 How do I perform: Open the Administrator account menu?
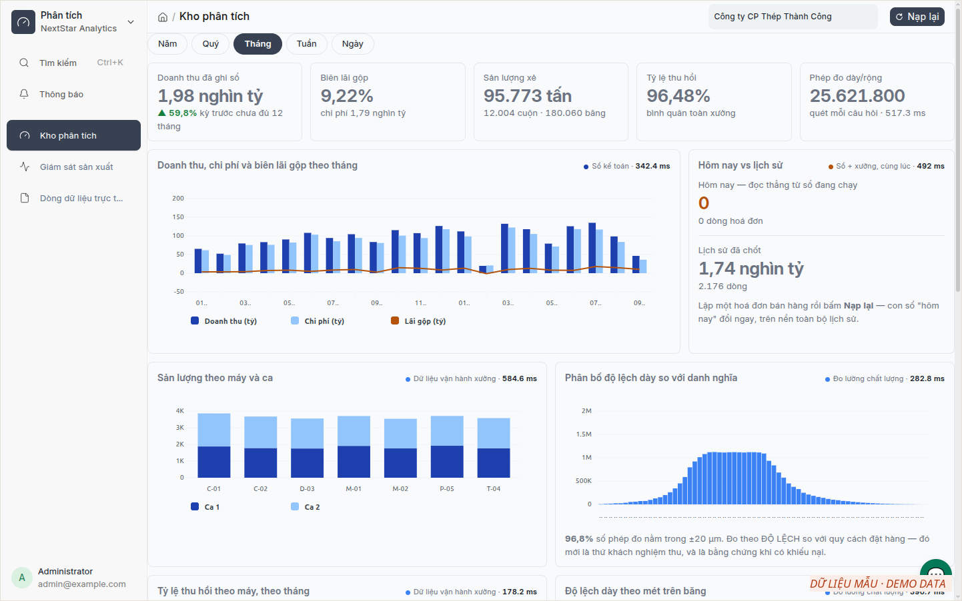coord(73,578)
